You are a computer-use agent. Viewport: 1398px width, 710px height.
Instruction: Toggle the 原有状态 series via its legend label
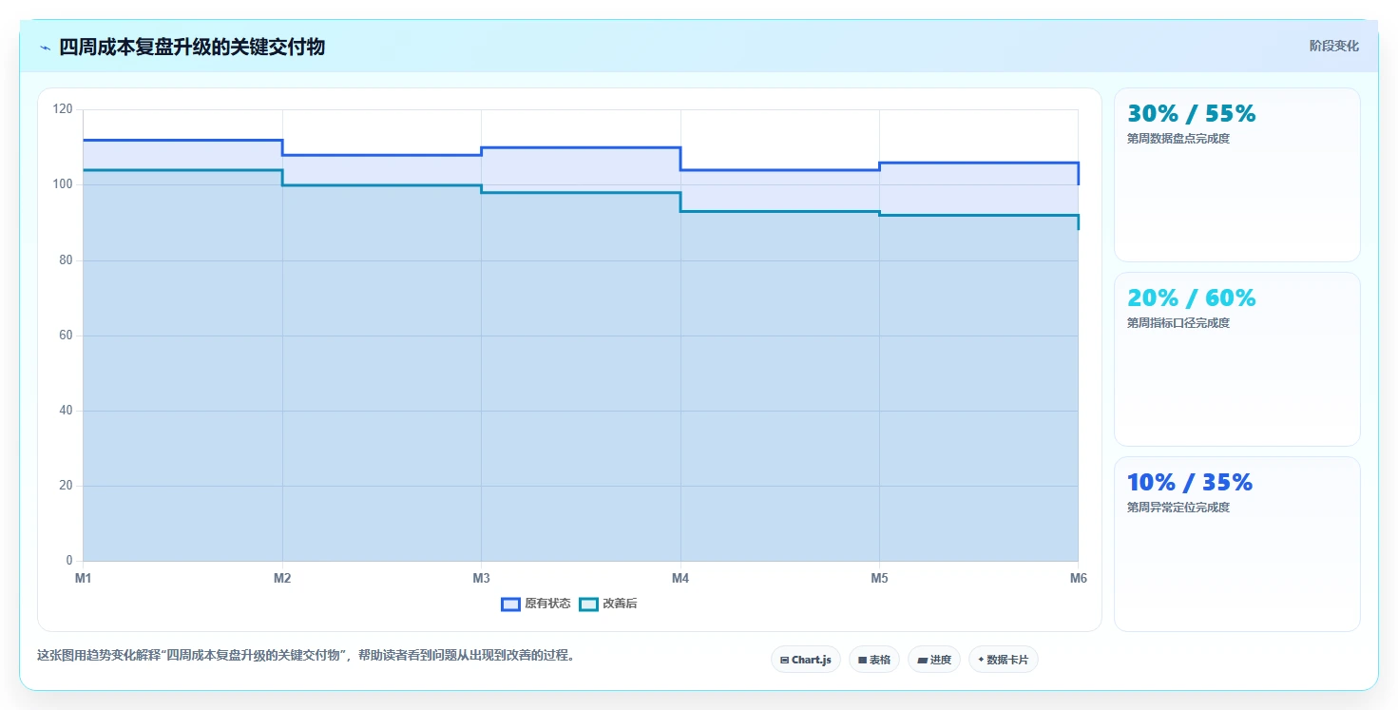[x=547, y=604]
